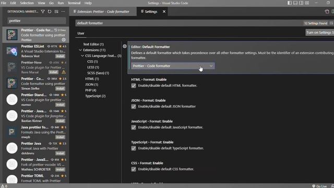
Task: Install Java prettier formatter extension
Action: pyautogui.click(x=61, y=137)
